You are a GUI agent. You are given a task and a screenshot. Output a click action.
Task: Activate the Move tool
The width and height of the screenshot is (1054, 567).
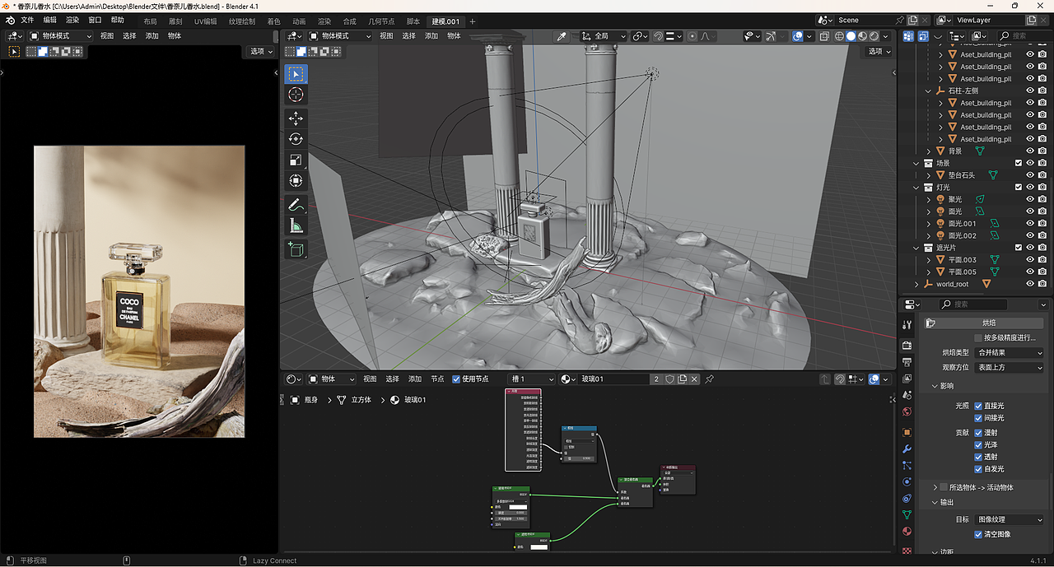tap(296, 119)
